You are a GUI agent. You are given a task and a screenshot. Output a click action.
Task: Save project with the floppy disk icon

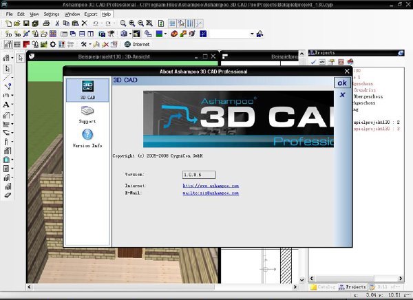coord(26,23)
